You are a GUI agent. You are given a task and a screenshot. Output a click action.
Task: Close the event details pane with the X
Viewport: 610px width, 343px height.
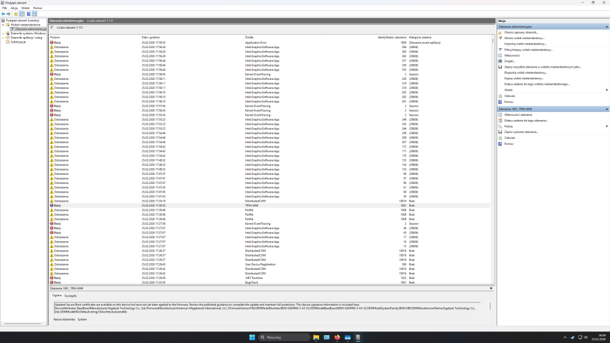tap(491, 288)
